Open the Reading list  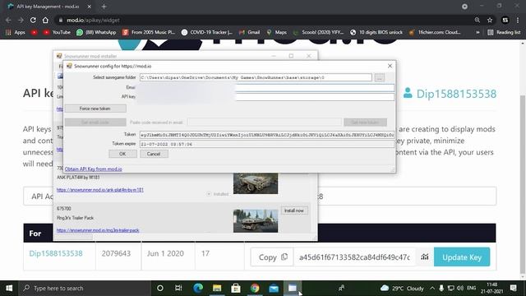504,32
